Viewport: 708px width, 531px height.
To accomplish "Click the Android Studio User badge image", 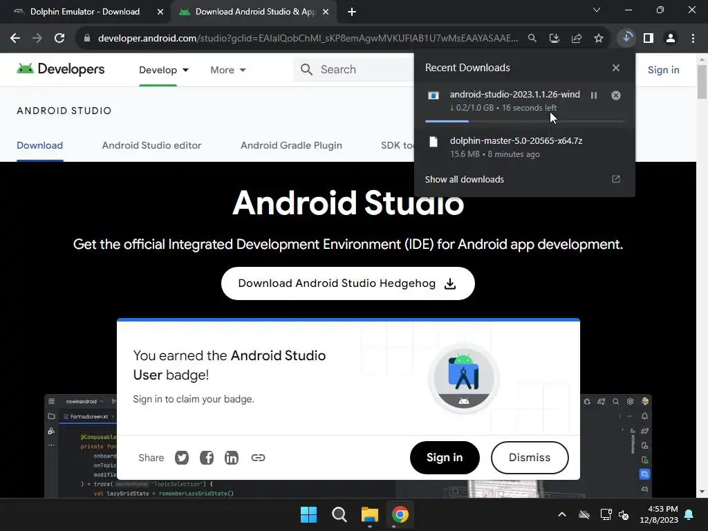I will [x=464, y=378].
